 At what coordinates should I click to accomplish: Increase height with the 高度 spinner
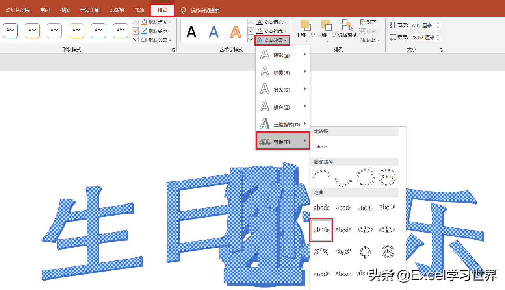(x=438, y=23)
